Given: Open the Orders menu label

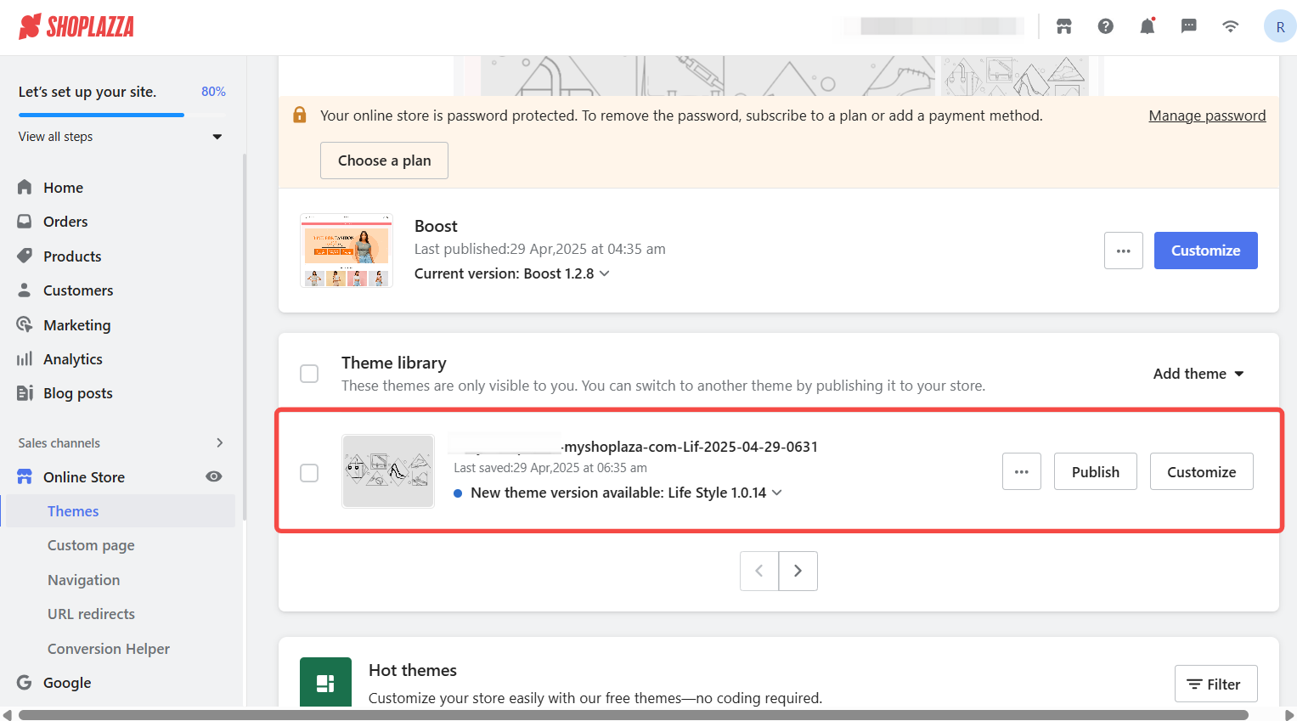Looking at the screenshot, I should coord(65,221).
